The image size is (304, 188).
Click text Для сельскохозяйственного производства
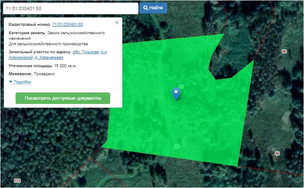48,44
